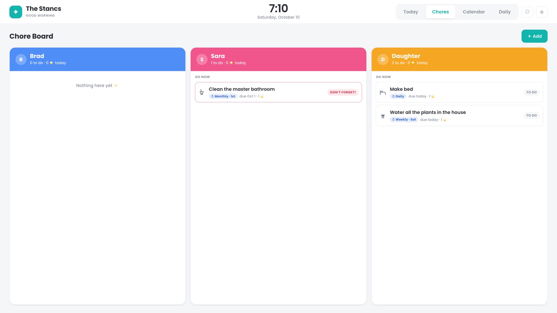This screenshot has width=557, height=313.
Task: Click the Weekly · Sat recurrence tag
Action: 404,120
